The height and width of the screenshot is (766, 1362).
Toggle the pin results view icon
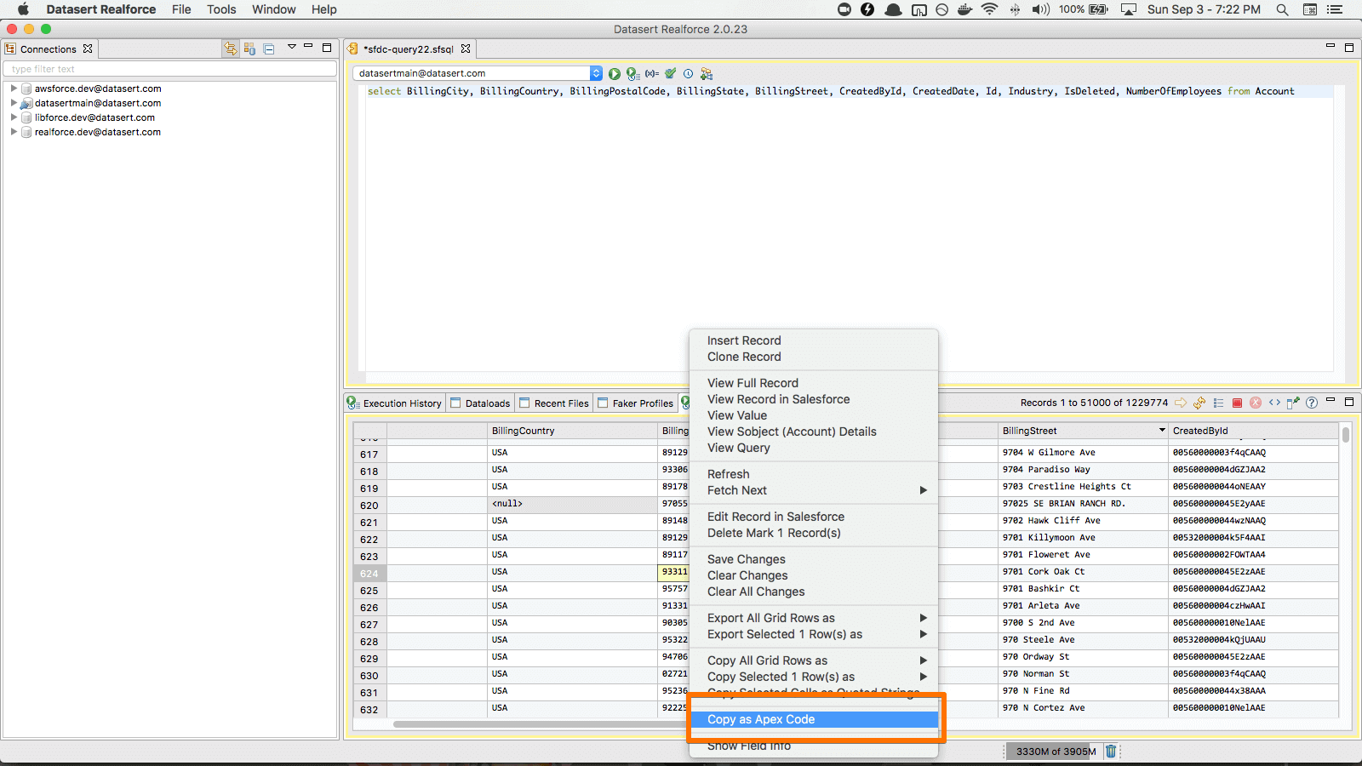(x=1293, y=403)
